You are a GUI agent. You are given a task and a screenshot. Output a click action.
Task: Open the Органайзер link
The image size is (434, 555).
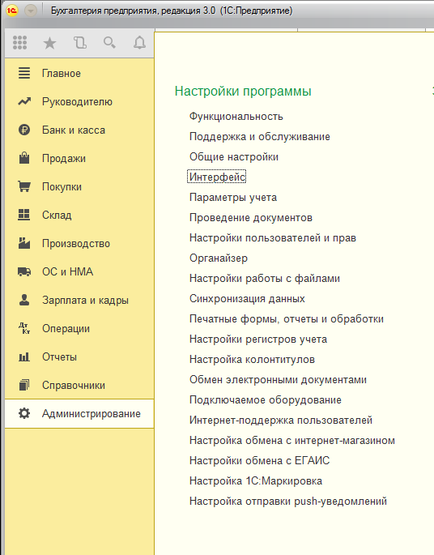pyautogui.click(x=219, y=258)
